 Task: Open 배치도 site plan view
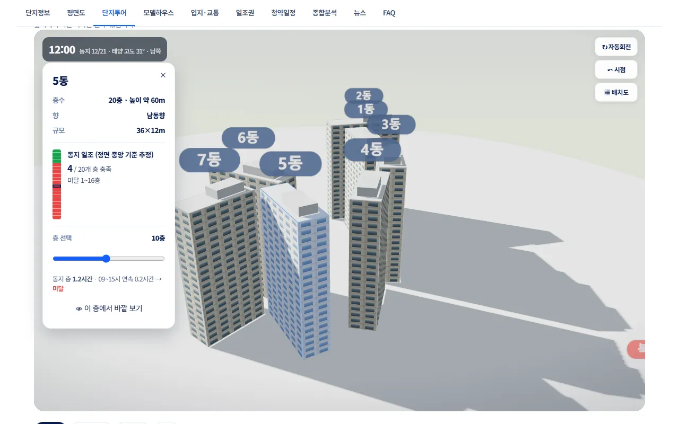coord(616,92)
